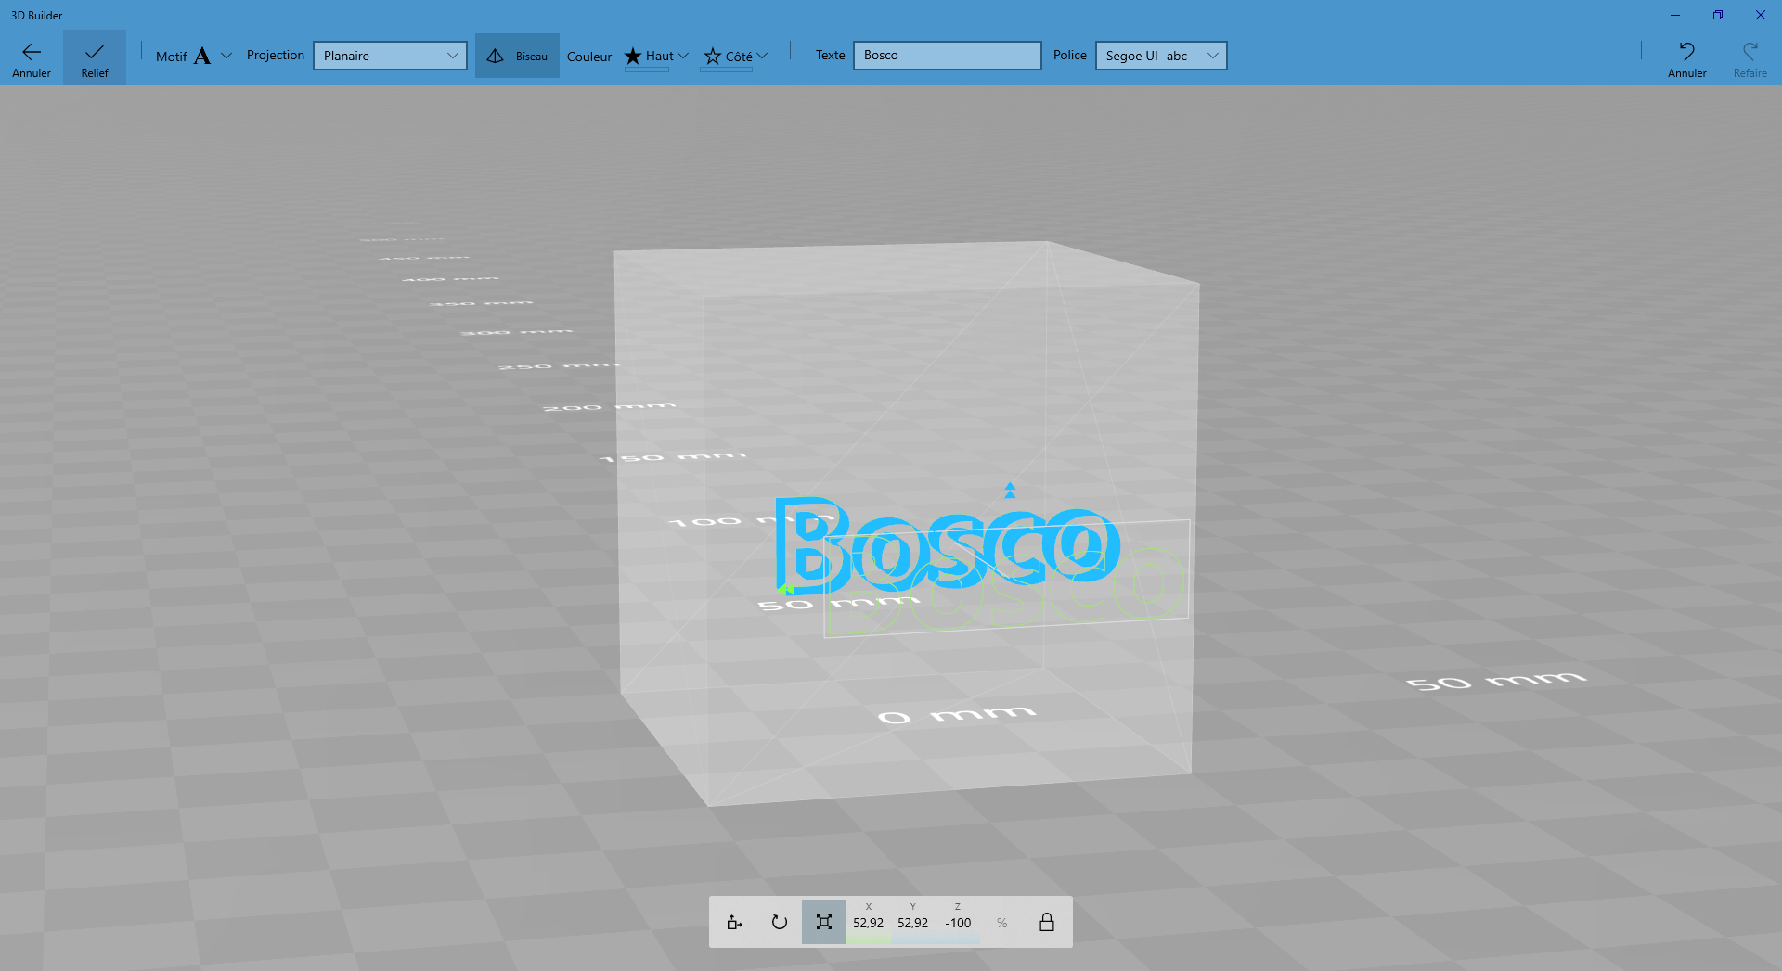
Task: Click the X dimension value 52,92
Action: pyautogui.click(x=869, y=923)
